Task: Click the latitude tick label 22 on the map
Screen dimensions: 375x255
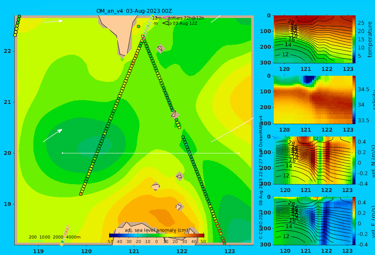Action: pyautogui.click(x=7, y=51)
